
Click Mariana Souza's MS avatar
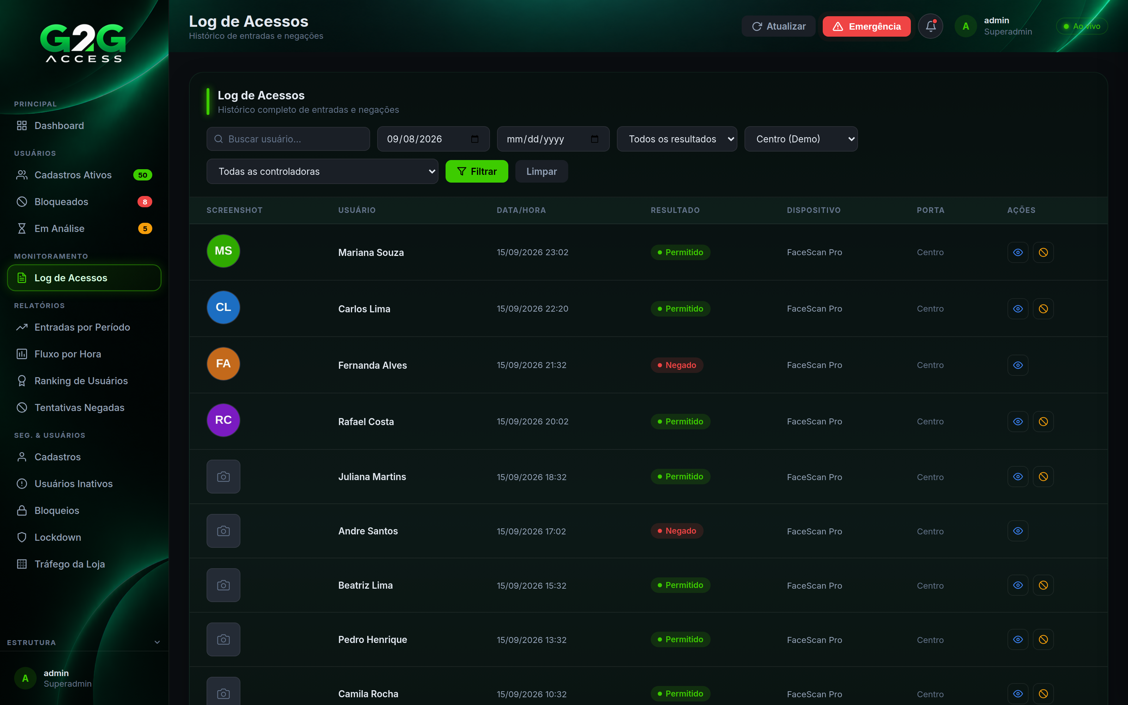(223, 251)
